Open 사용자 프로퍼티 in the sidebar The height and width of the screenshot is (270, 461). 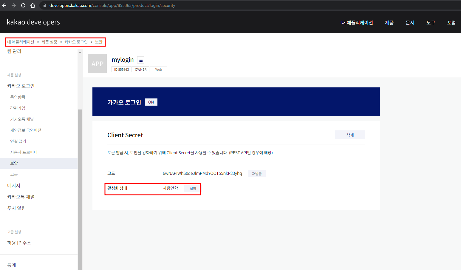pos(24,152)
